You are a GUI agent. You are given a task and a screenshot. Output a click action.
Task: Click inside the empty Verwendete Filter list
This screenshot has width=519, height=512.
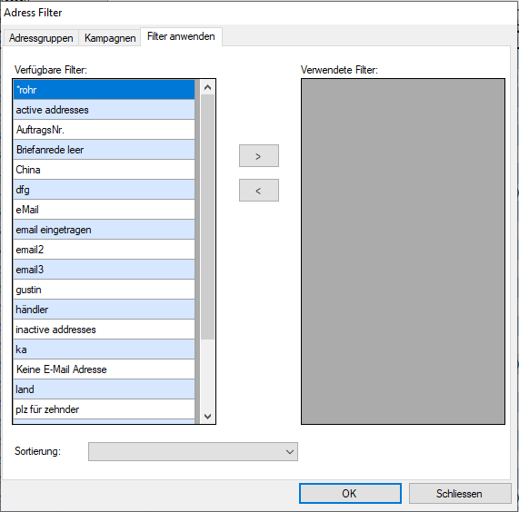[x=403, y=251]
